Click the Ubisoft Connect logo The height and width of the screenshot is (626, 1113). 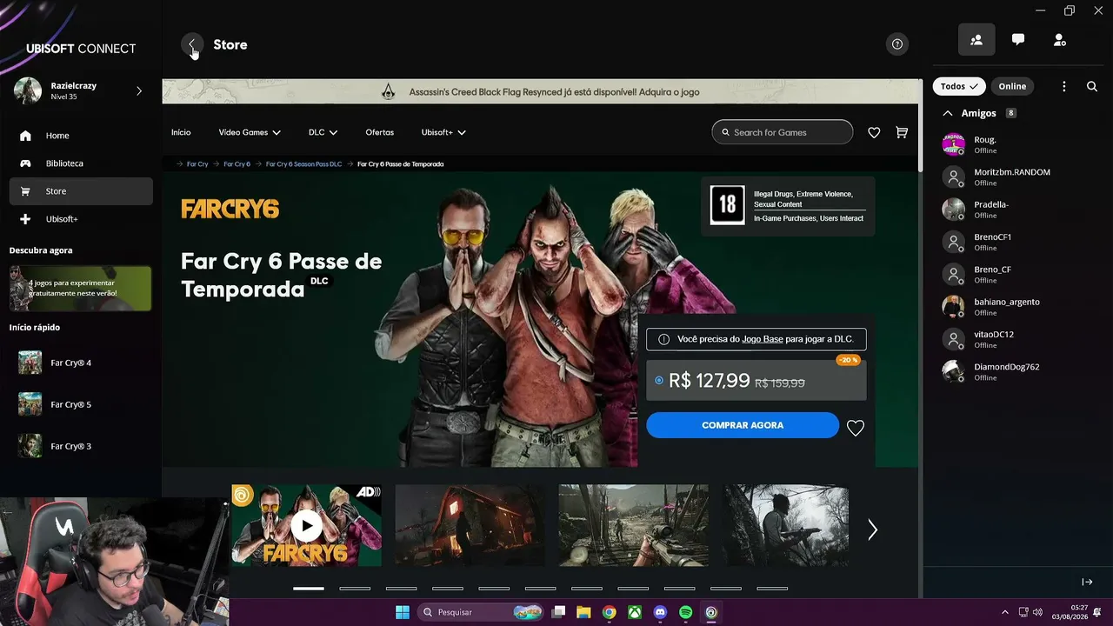81,49
